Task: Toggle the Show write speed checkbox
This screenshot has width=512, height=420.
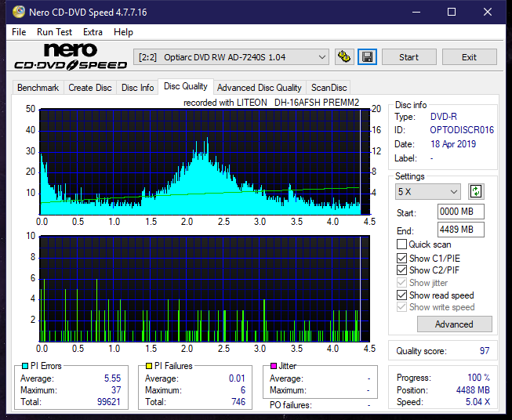Action: tap(401, 307)
